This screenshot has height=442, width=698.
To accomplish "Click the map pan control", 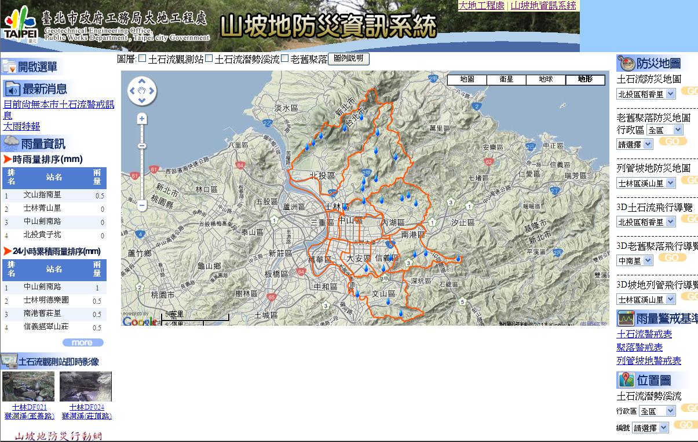I will 142,91.
